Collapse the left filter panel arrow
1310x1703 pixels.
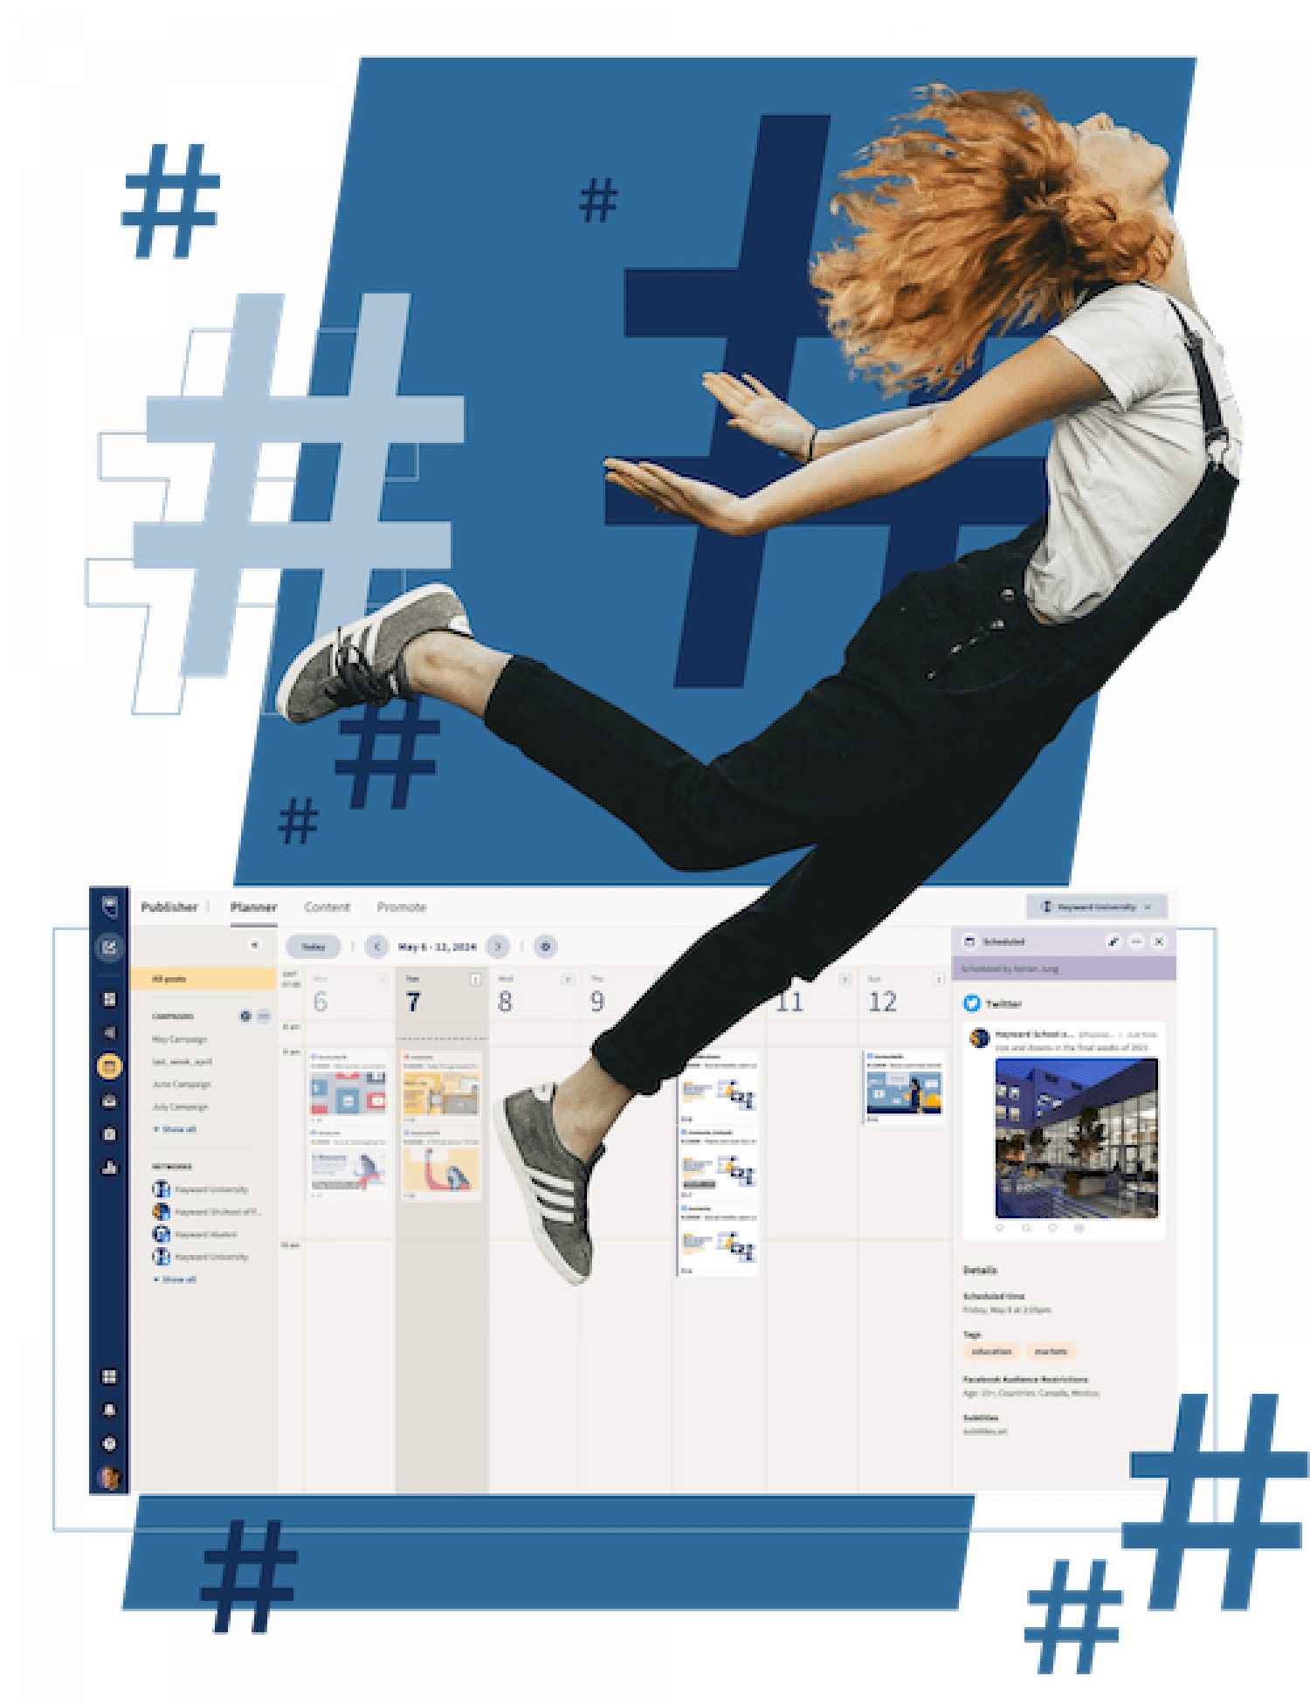pos(255,945)
